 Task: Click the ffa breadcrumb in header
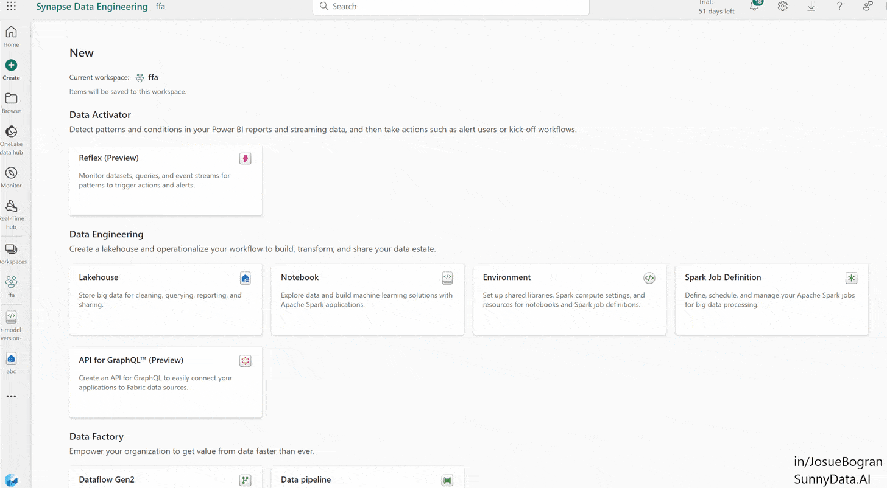coord(160,7)
